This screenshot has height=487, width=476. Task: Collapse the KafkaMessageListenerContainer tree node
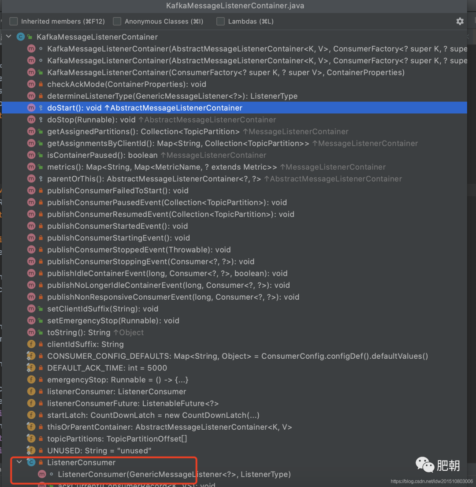9,36
